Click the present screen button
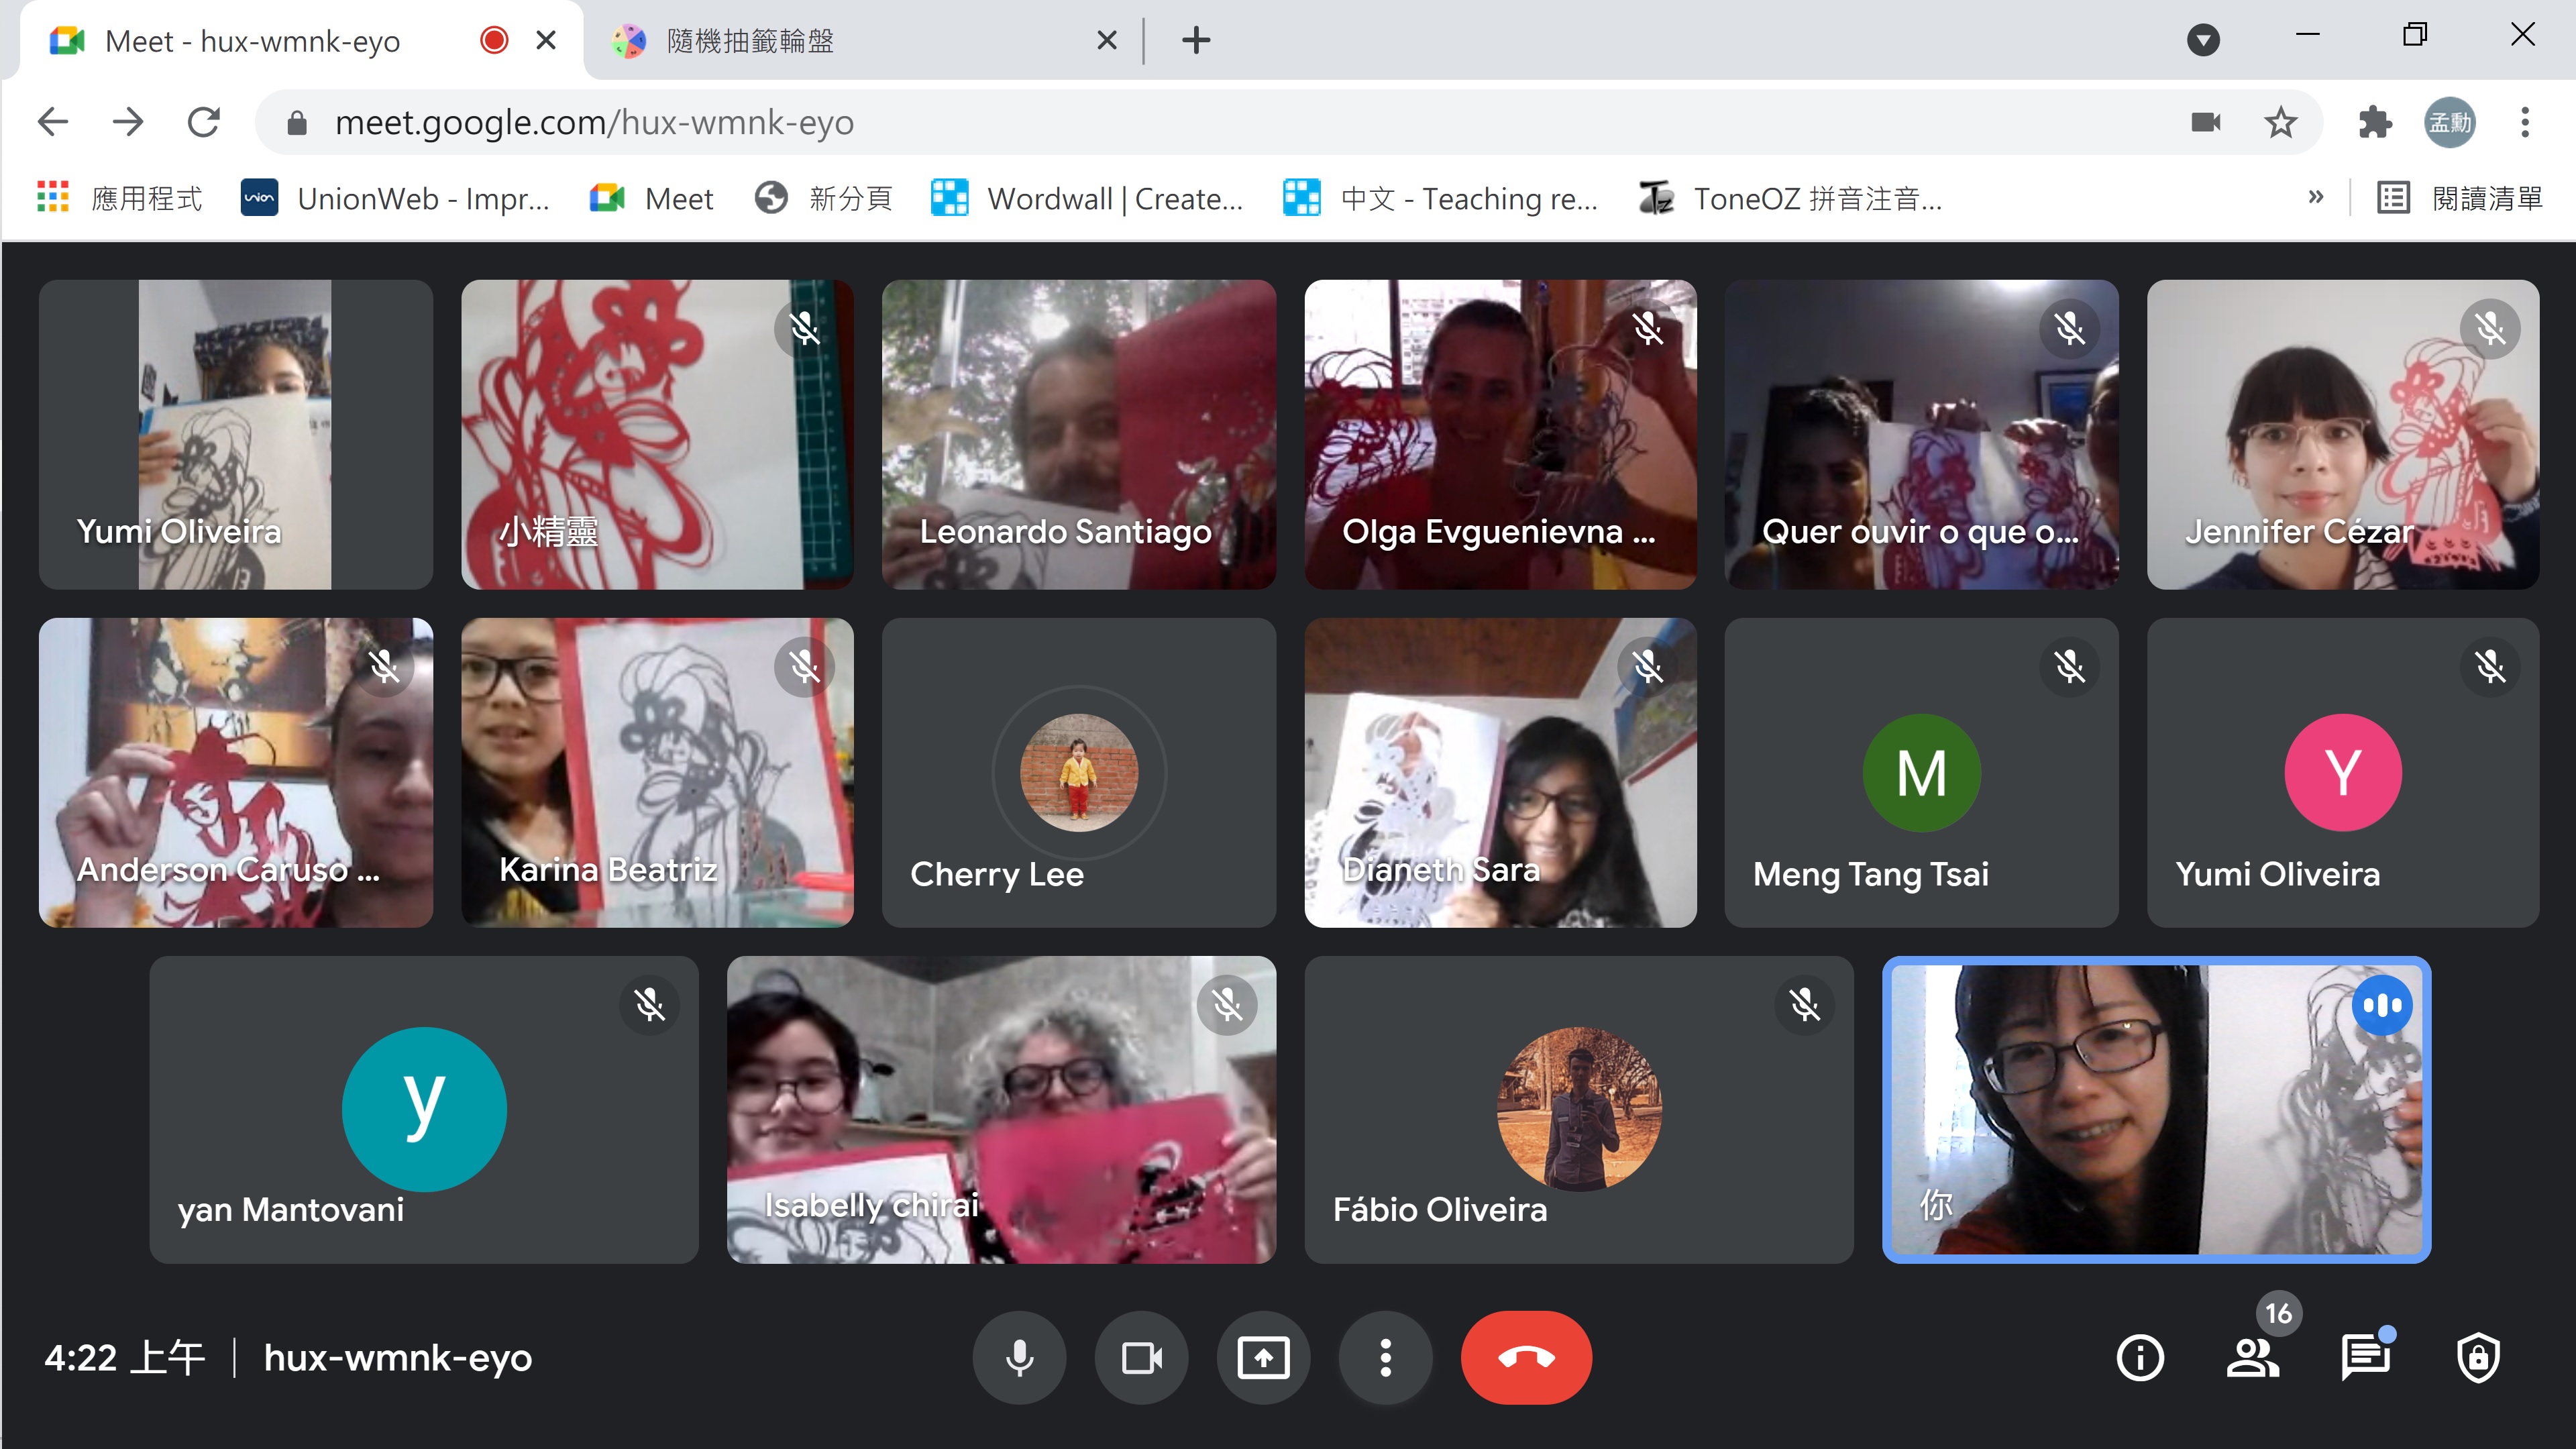This screenshot has width=2576, height=1449. [x=1263, y=1357]
